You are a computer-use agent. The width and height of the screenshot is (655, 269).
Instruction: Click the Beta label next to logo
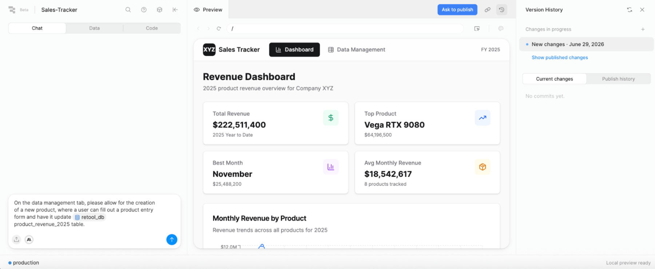pyautogui.click(x=24, y=10)
